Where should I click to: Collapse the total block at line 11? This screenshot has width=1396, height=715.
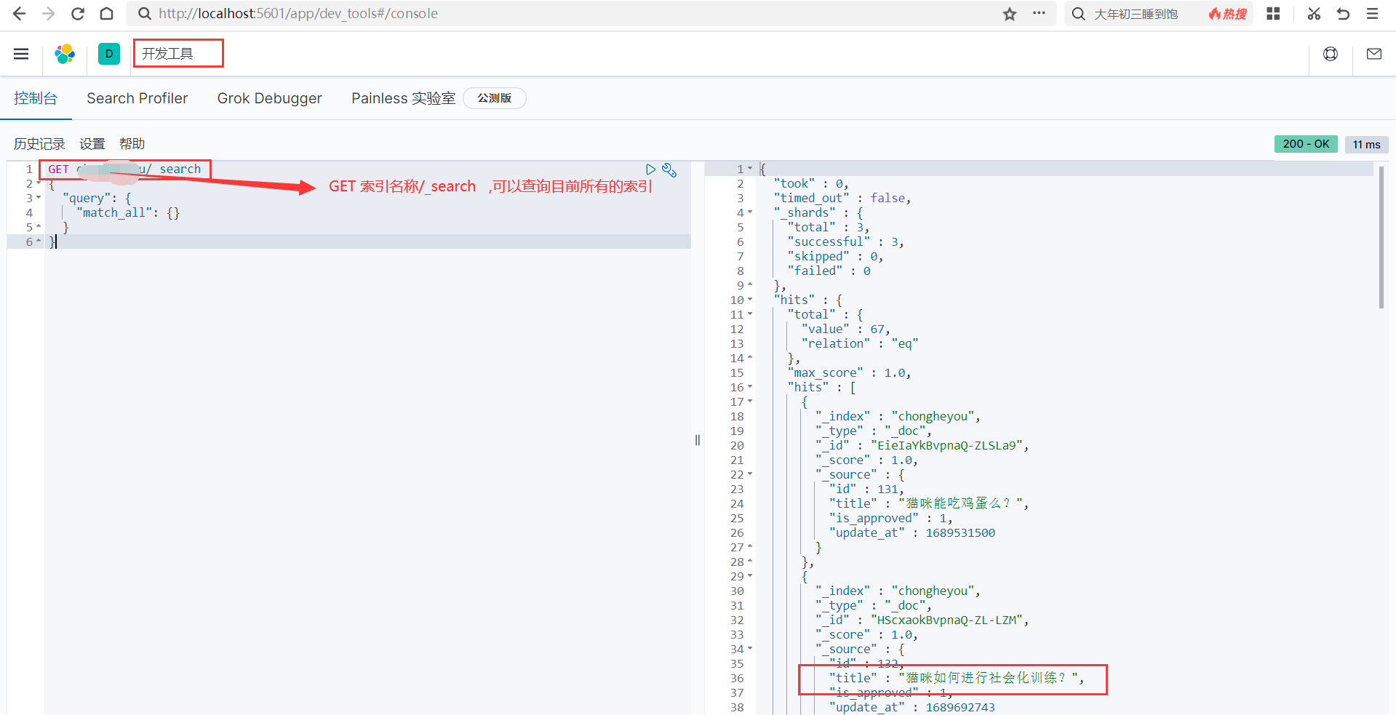point(750,315)
